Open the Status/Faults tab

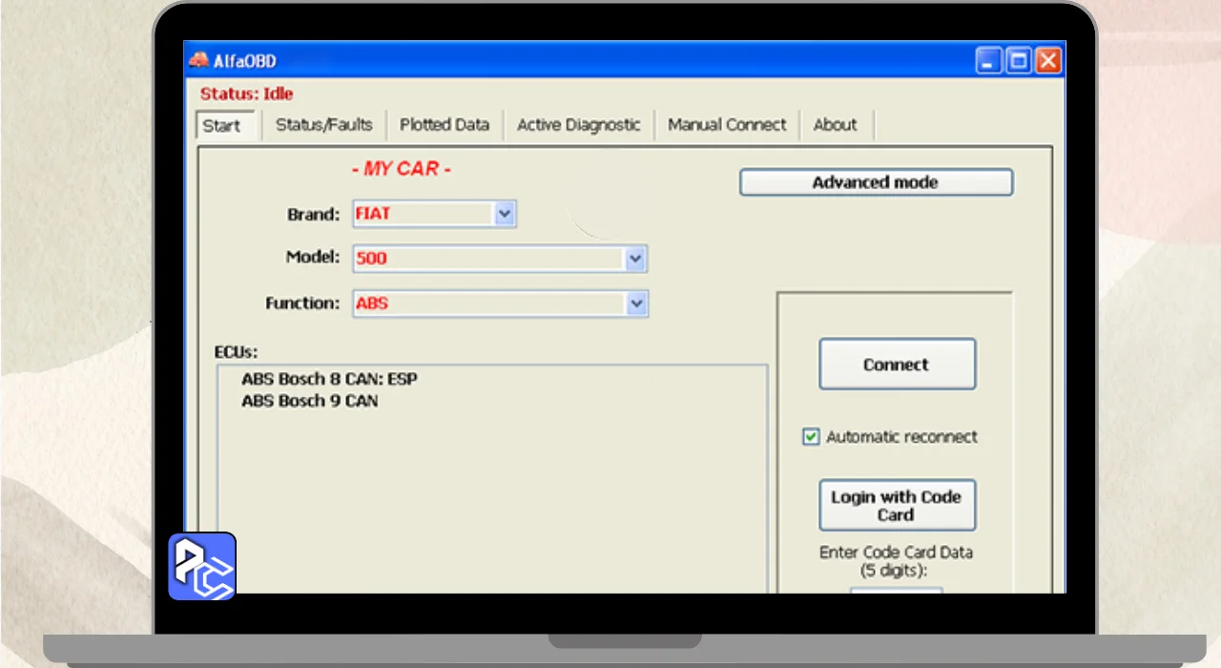[323, 124]
